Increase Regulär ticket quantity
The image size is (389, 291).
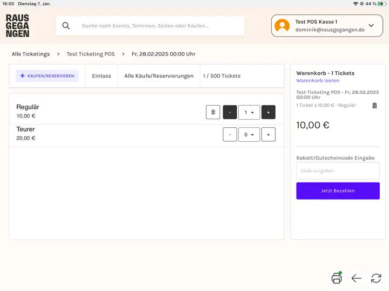coord(268,112)
